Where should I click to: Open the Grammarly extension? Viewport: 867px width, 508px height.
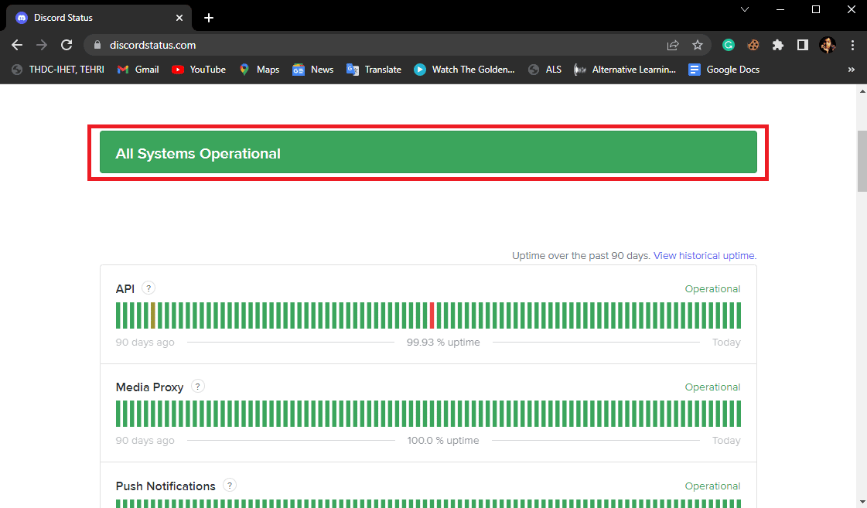click(729, 46)
